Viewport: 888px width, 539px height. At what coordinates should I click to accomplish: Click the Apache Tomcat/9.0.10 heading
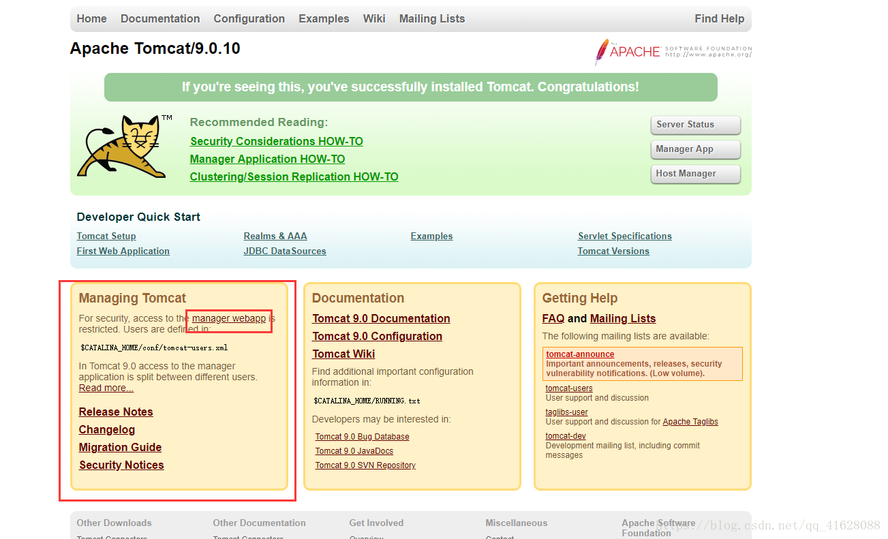point(155,48)
